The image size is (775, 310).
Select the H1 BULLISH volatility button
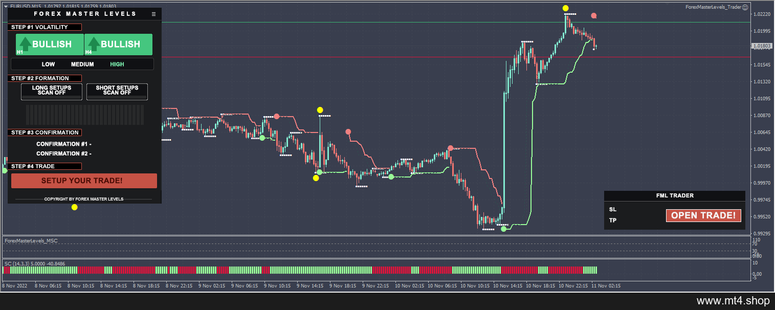[x=50, y=45]
